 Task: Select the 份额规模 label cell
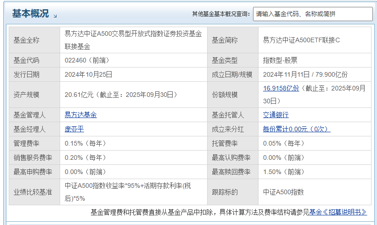tap(233, 95)
